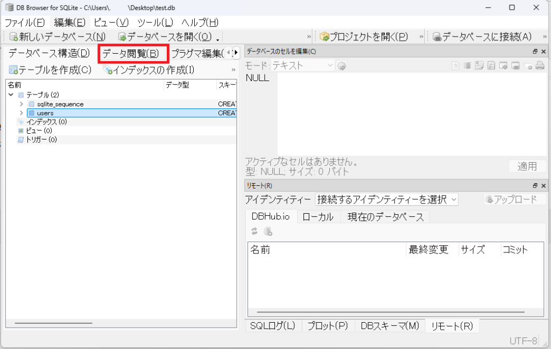Click データベースを開く in the toolbar
Viewport: 551px width, 349px height.
[x=165, y=37]
